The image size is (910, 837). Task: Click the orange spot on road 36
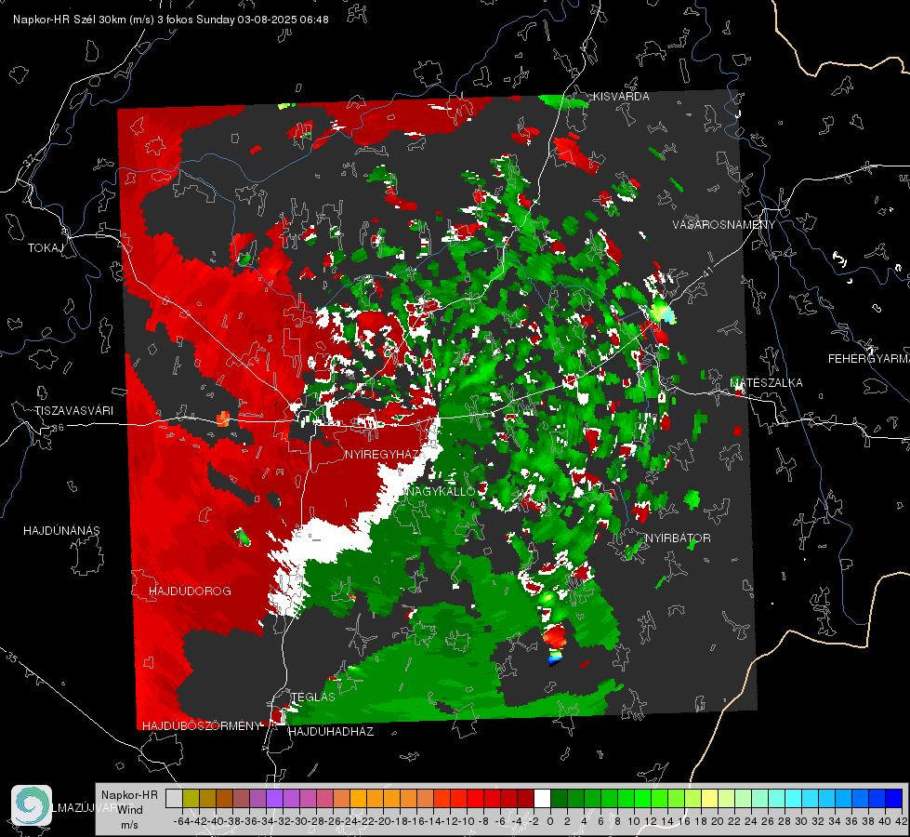coord(223,418)
